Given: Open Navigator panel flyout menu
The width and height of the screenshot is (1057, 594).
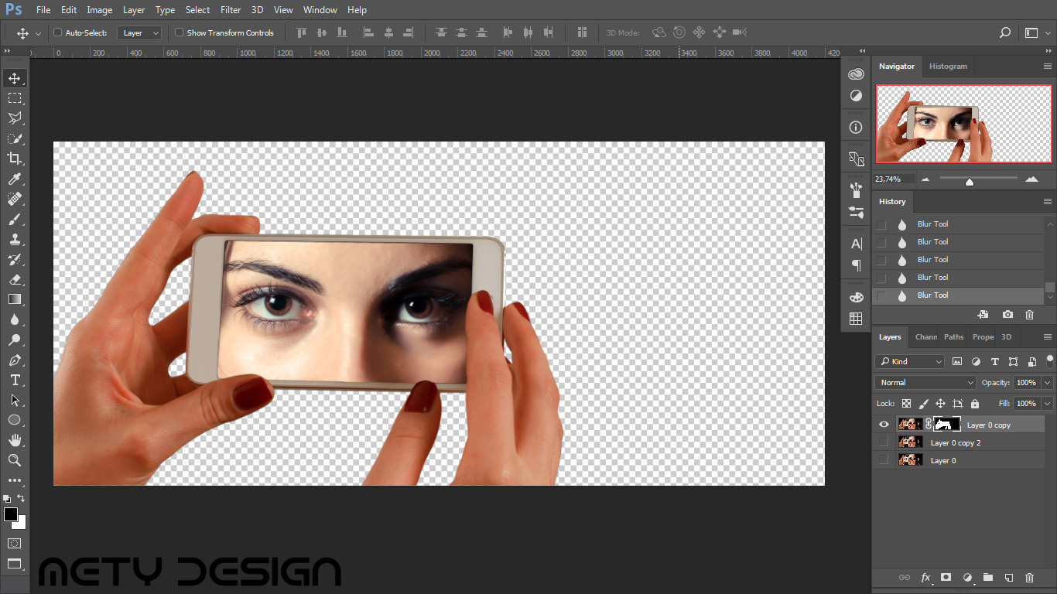Looking at the screenshot, I should 1048,67.
